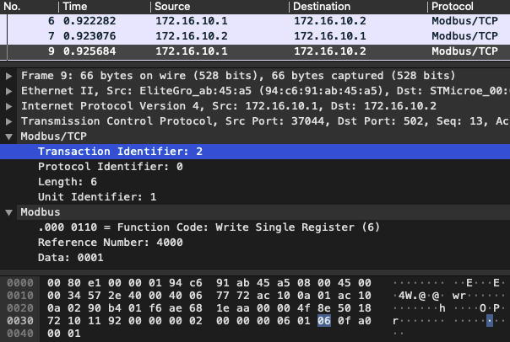510x342 pixels.
Task: Select Protocol Identifier: 0 field
Action: pyautogui.click(x=255, y=167)
